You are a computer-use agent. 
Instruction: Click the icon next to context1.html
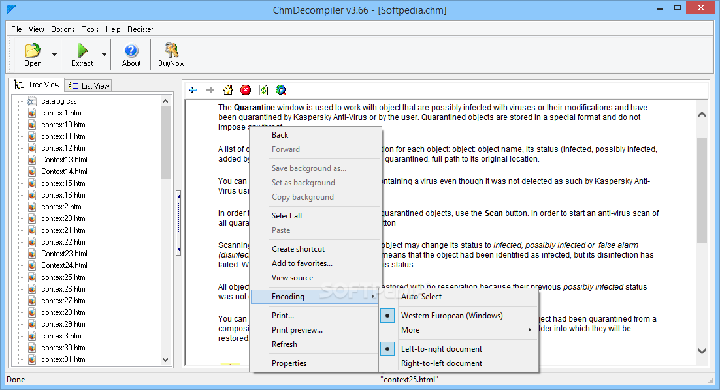point(31,113)
